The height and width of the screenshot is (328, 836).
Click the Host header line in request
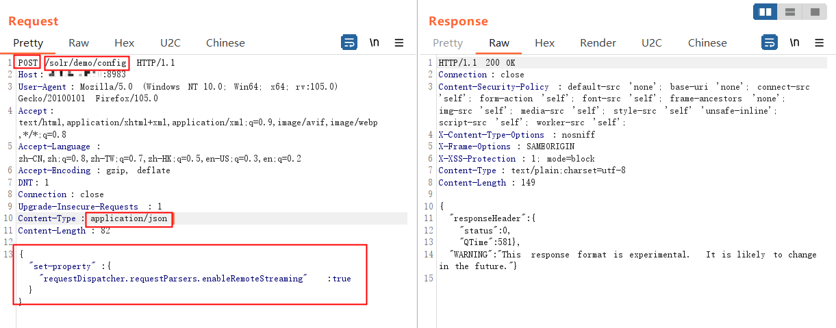[72, 75]
